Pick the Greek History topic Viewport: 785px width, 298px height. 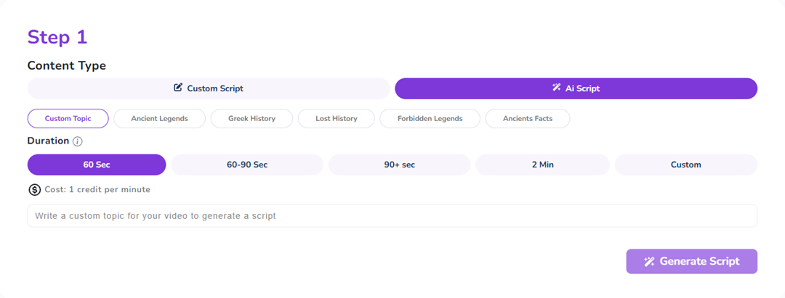tap(251, 118)
